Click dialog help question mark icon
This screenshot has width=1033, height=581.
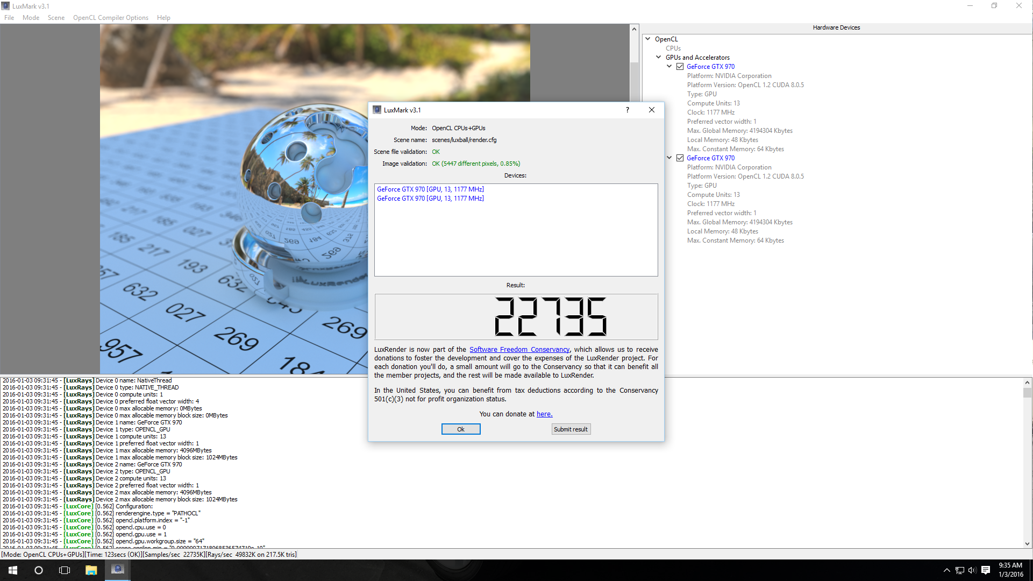627,110
